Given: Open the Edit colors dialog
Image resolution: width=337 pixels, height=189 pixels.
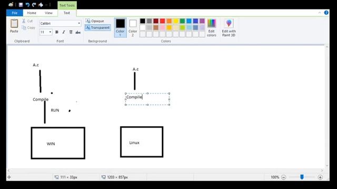Looking at the screenshot, I should click(x=212, y=28).
